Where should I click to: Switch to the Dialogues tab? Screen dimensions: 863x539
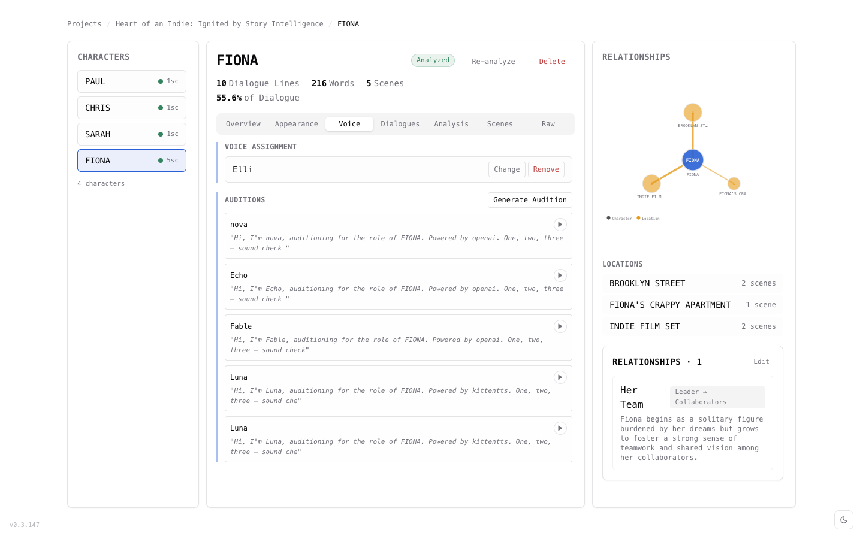click(x=400, y=124)
